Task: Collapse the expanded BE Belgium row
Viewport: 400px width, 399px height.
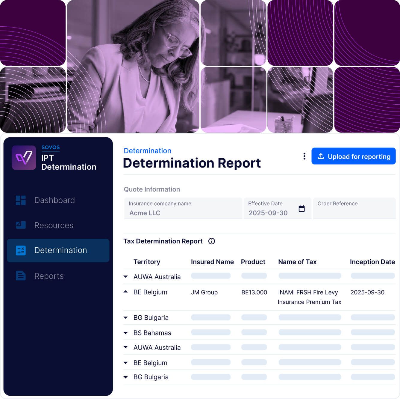Action: [126, 292]
